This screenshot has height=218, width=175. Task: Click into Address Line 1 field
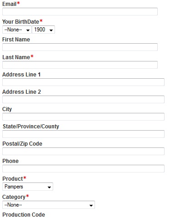point(83,82)
